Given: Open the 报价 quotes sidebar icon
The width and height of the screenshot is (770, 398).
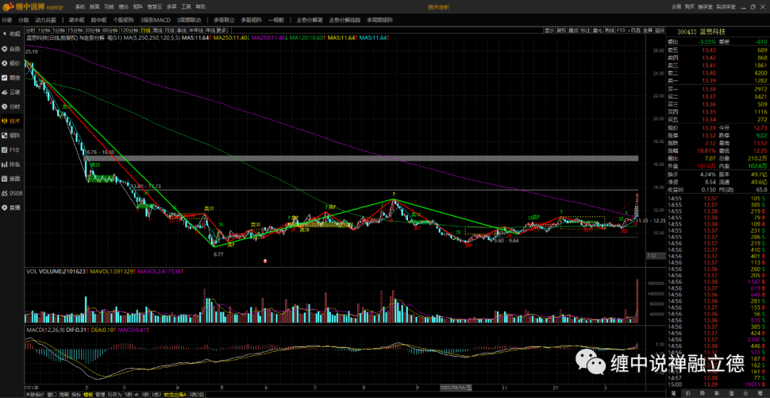Looking at the screenshot, I should point(12,63).
